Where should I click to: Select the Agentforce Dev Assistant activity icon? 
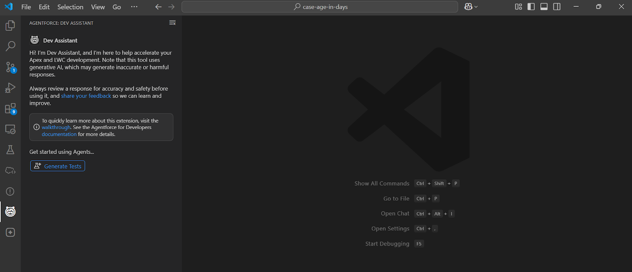pyautogui.click(x=10, y=212)
